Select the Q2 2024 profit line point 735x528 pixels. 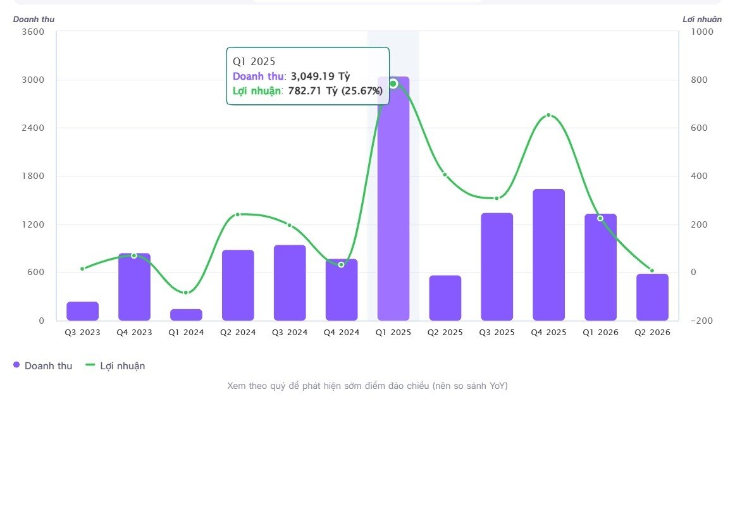tap(238, 214)
